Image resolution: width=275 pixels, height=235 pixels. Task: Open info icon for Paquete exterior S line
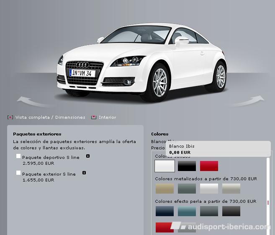84,173
